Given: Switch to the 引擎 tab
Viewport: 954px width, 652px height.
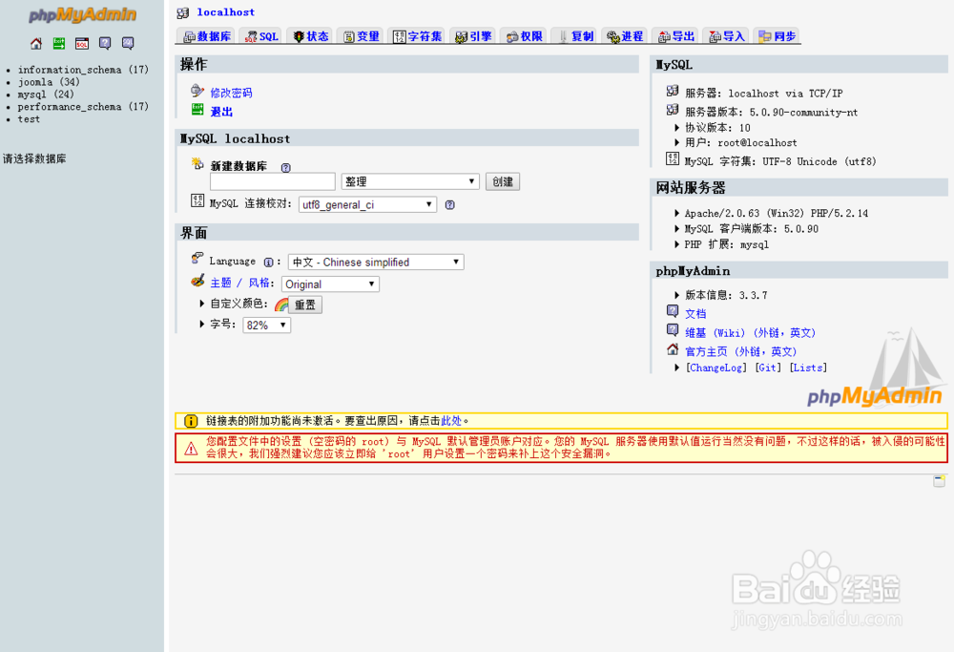Looking at the screenshot, I should [x=473, y=36].
